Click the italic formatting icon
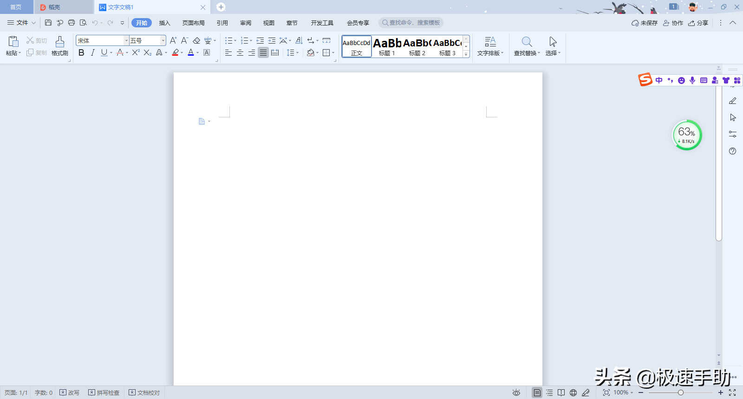The image size is (743, 399). [x=93, y=53]
